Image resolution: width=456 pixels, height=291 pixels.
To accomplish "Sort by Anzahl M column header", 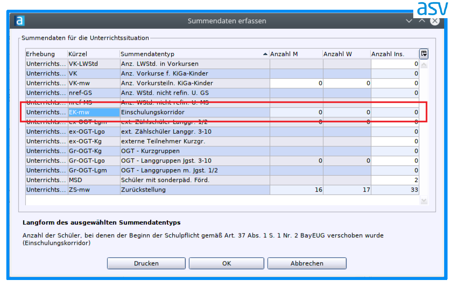I will click(x=296, y=54).
